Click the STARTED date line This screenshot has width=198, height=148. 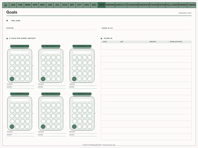pyautogui.click(x=51, y=29)
